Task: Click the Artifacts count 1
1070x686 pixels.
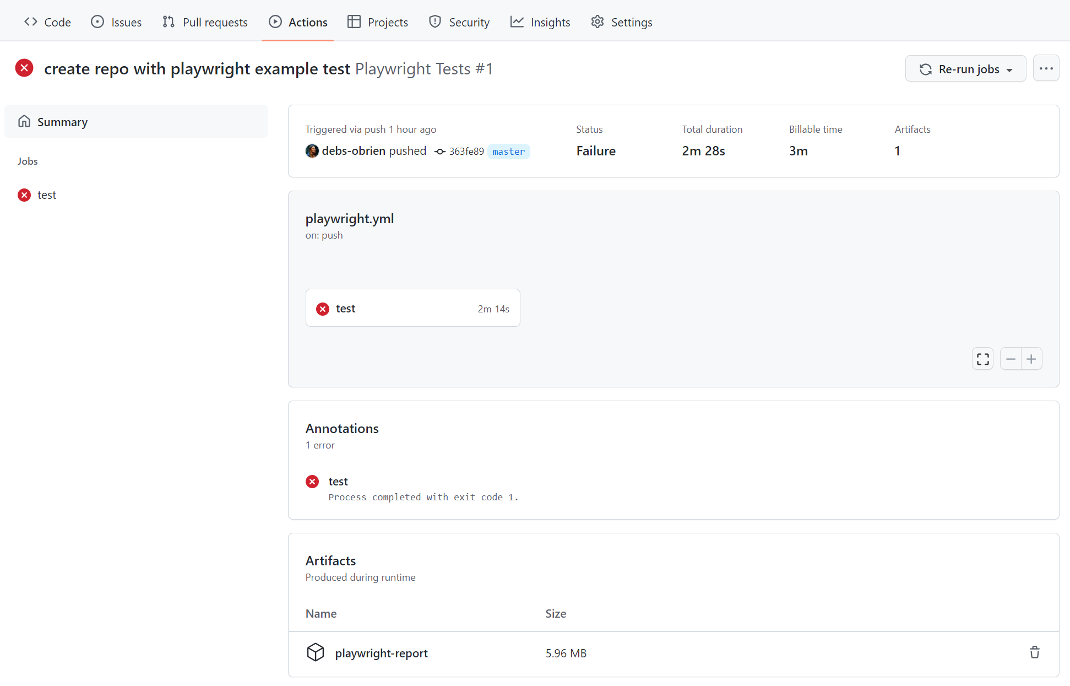Action: 897,151
